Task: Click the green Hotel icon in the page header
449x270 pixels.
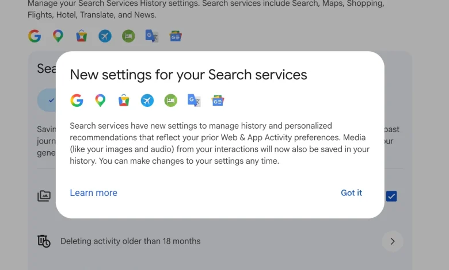Action: tap(128, 36)
